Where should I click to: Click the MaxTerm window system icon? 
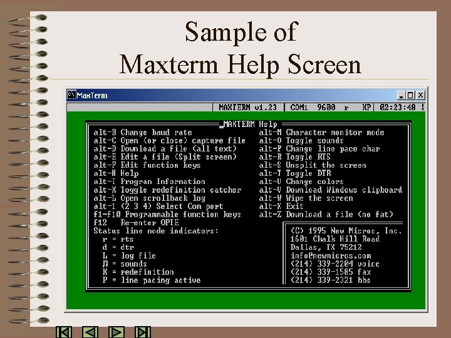pos(71,95)
